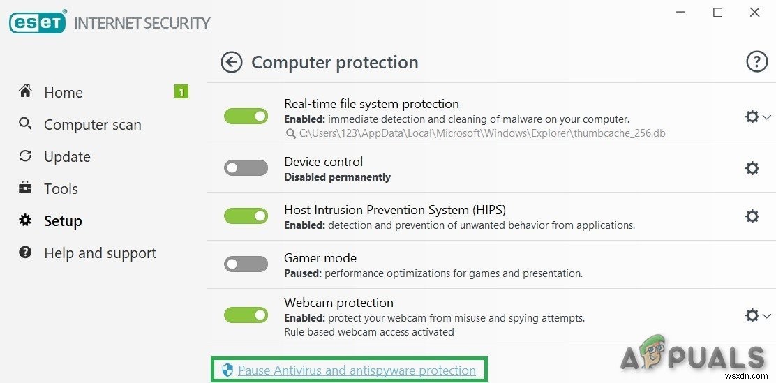Click the Update refresh icon

click(25, 156)
